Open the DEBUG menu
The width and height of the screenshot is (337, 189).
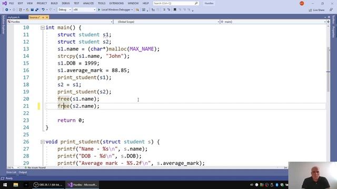click(x=66, y=3)
